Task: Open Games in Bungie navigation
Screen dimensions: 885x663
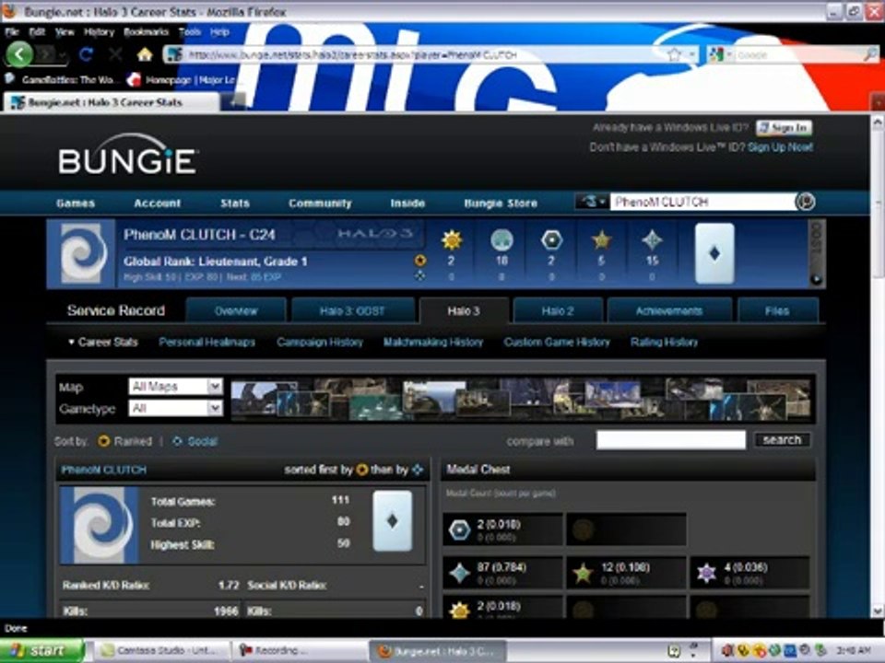Action: (x=76, y=203)
